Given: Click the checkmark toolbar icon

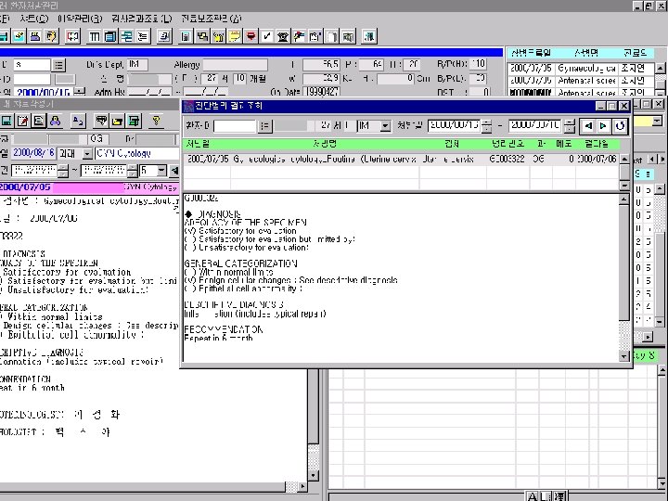Looking at the screenshot, I should 267,36.
